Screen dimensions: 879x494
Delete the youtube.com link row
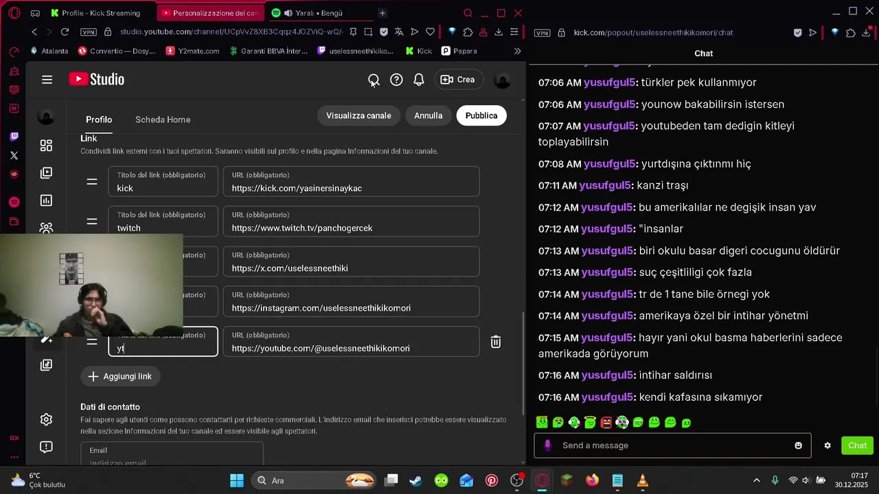pos(496,342)
